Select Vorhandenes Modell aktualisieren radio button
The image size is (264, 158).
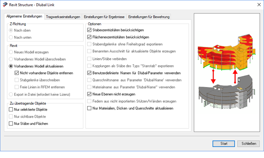click(x=11, y=66)
